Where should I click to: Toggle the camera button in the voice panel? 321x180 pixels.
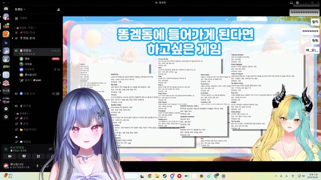[x=10, y=156]
